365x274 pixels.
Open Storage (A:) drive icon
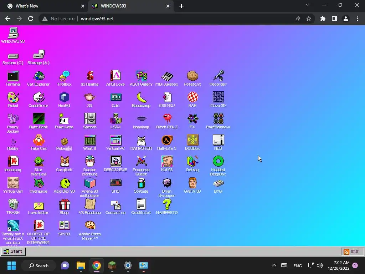coord(38,57)
